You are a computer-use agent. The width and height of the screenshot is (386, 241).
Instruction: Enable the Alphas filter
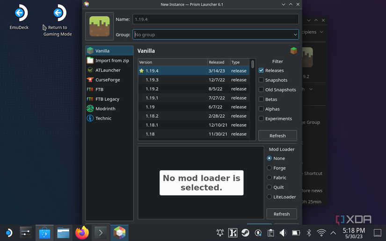coord(261,109)
